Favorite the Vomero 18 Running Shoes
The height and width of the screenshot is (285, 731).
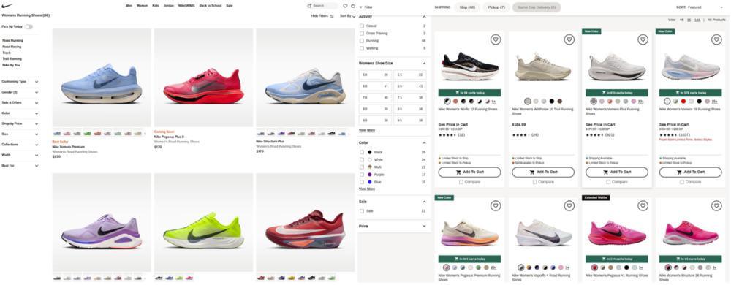click(716, 39)
